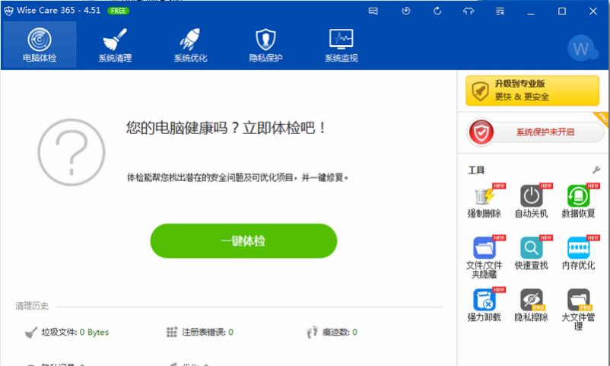The height and width of the screenshot is (366, 610).
Task: Click the feedback message icon in title bar
Action: tap(373, 11)
